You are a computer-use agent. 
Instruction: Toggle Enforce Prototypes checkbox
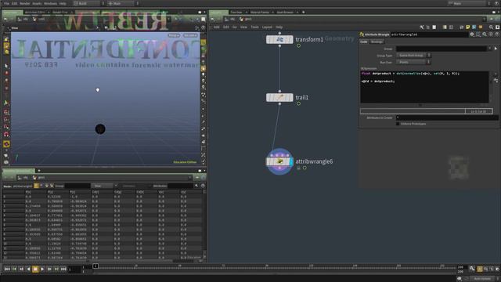398,124
